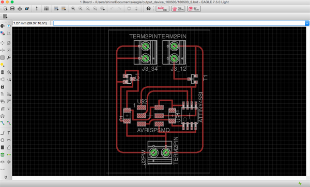This screenshot has height=187, width=310.
Task: Toggle the grid settings button
Action: click(5, 16)
